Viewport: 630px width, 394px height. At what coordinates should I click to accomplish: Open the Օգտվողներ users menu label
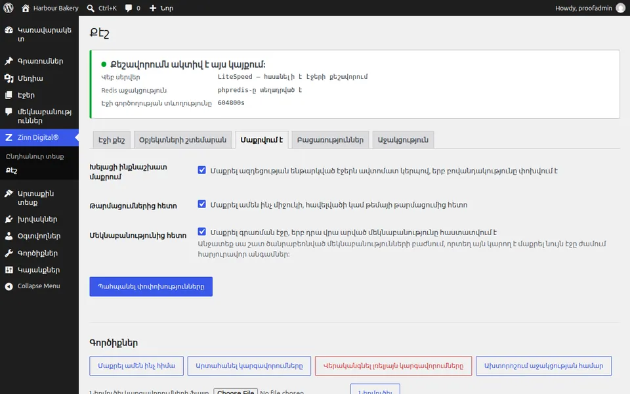[x=39, y=236]
